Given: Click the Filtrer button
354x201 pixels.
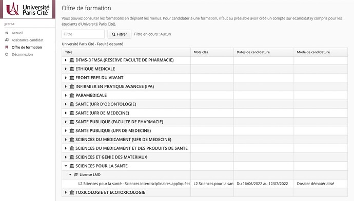Looking at the screenshot, I should coord(119,34).
